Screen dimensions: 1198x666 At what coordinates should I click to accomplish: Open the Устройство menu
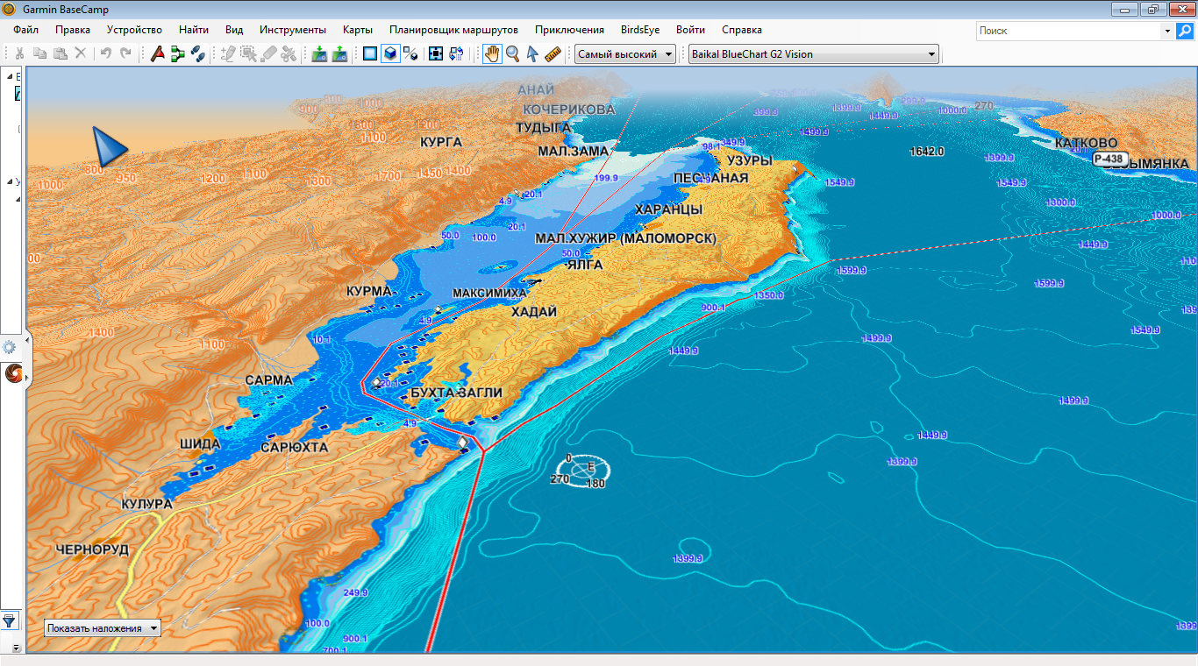click(x=134, y=30)
